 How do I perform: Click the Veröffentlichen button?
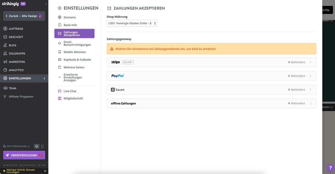pos(24,155)
